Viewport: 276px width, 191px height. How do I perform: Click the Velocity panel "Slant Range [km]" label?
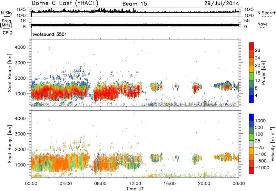click(10, 144)
